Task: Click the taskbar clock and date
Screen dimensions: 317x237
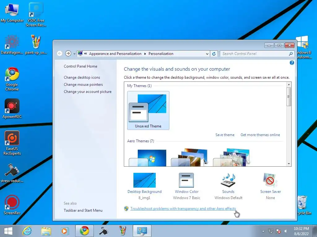Action: click(x=301, y=231)
